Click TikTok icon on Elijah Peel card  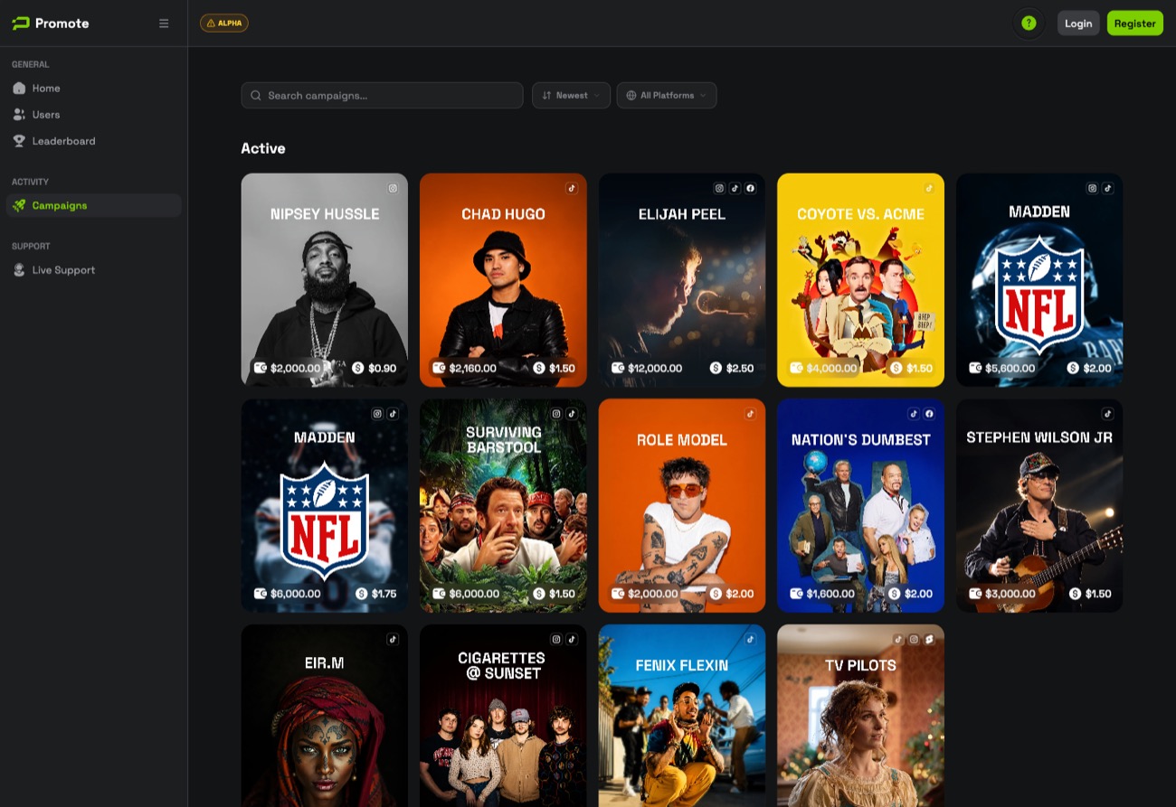click(x=735, y=189)
